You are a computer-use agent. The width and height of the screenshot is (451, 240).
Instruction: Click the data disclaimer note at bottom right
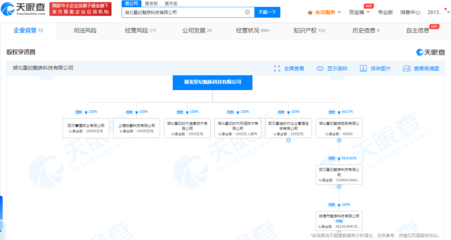376,236
